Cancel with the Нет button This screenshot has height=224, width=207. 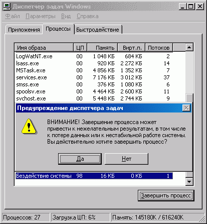click(126, 159)
